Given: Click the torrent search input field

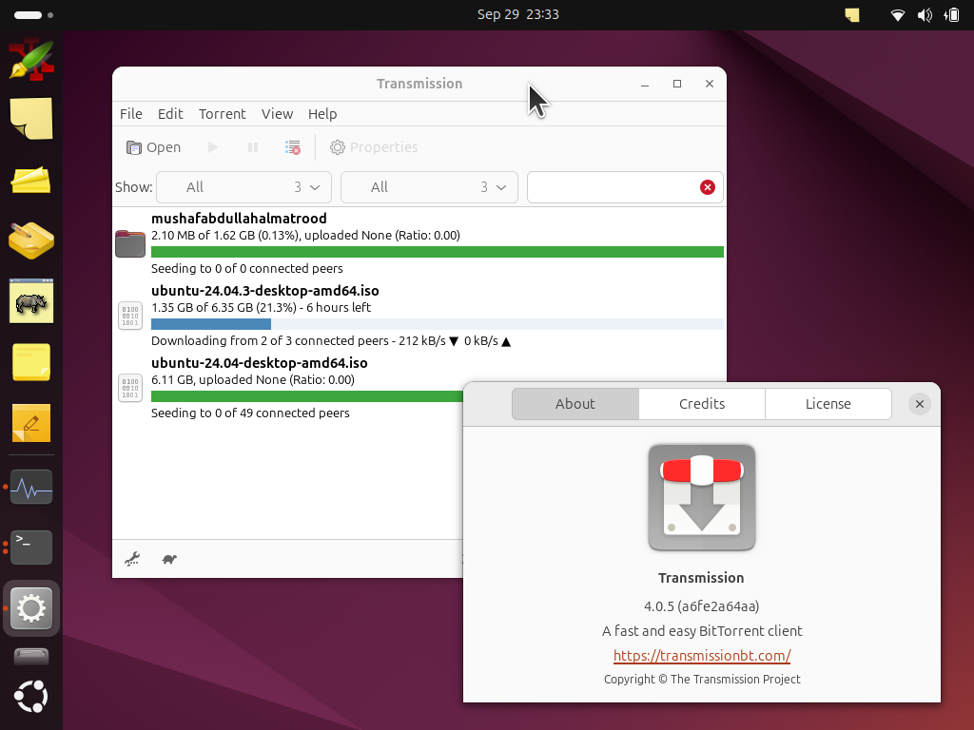Looking at the screenshot, I should click(x=614, y=187).
